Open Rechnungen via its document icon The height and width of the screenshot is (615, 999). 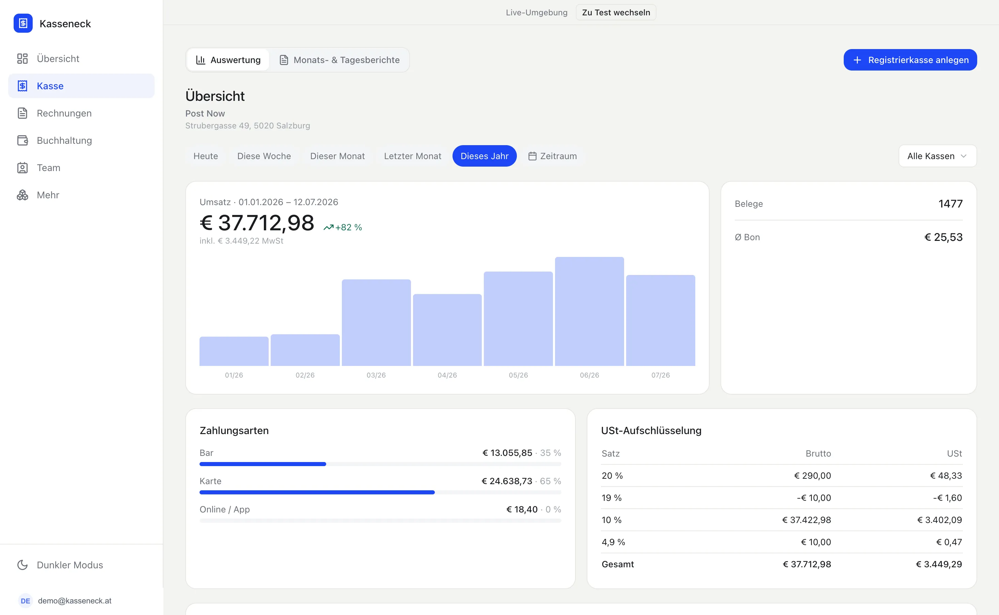pos(22,113)
